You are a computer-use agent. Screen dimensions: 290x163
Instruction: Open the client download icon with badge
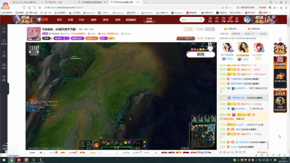pos(230,19)
